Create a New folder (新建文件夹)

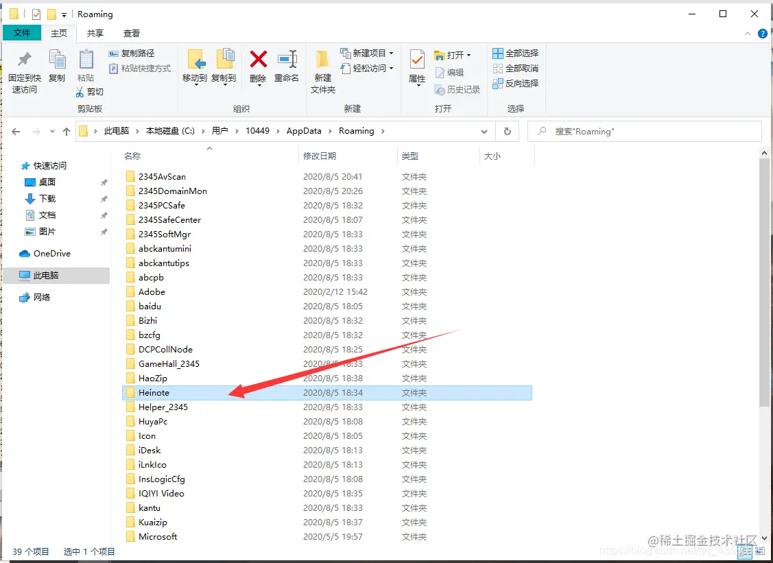[323, 71]
